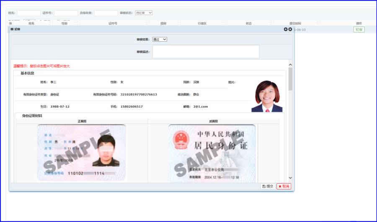The width and height of the screenshot is (377, 222).
Task: Close the 初审 dialog with the X icon
Action: (x=290, y=29)
